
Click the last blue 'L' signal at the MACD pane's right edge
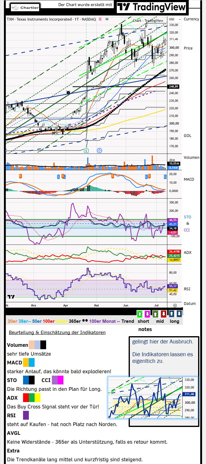click(x=165, y=176)
